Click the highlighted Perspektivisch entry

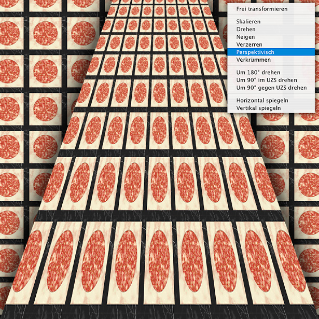pyautogui.click(x=271, y=52)
